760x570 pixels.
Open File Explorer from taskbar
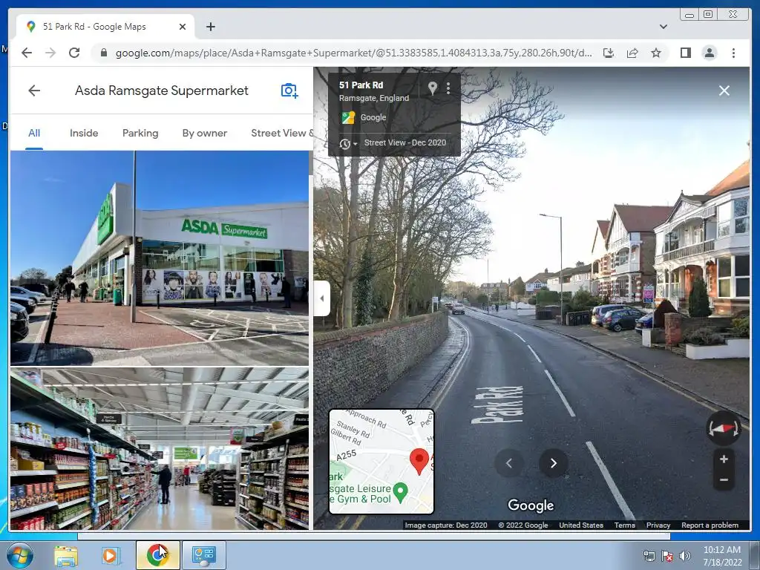tap(65, 555)
